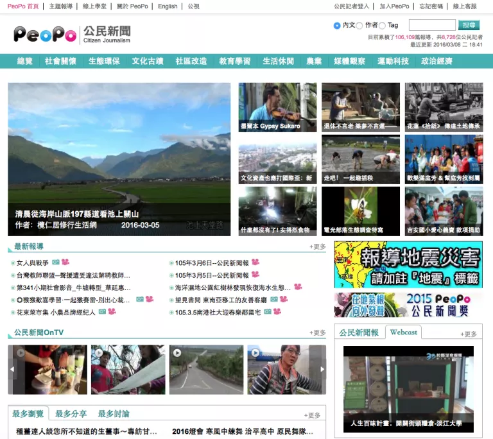
Task: Open the 墨爾本 Gypsy Sukaro thumbnail
Action: click(277, 107)
